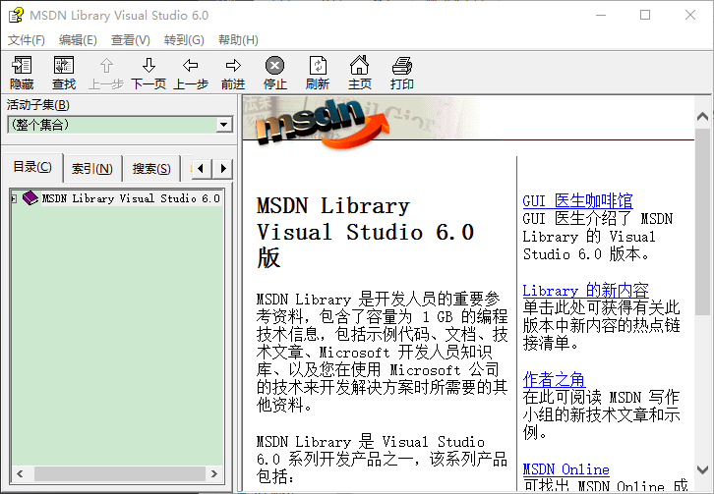Open the 作者之角 link
Screen dimensions: 714x494
pyautogui.click(x=554, y=379)
